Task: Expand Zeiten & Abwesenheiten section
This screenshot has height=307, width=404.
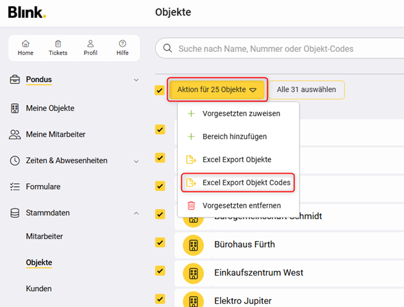Action: click(136, 161)
